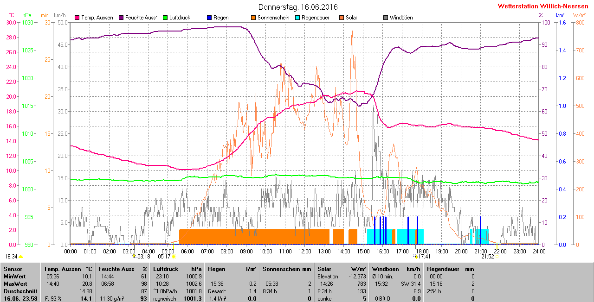Select the orange Sonnenschein legend square
The width and height of the screenshot is (594, 302).
[x=253, y=18]
